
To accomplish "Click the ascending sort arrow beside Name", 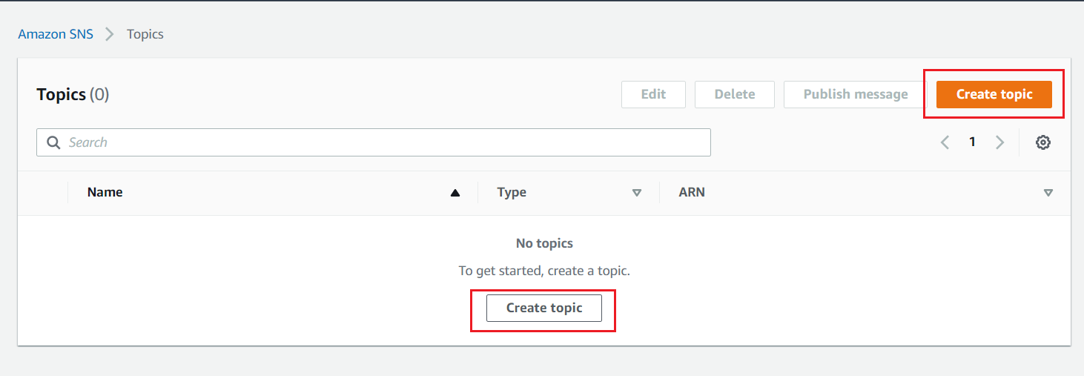I will tap(455, 193).
